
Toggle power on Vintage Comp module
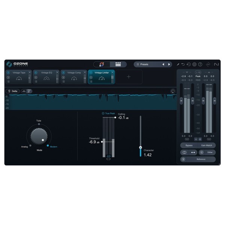point(63,73)
